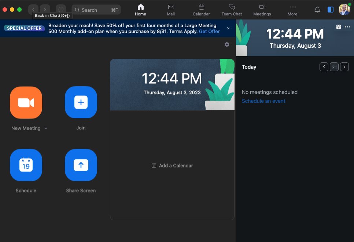
Task: Open date picker in Today panel
Action: click(334, 67)
